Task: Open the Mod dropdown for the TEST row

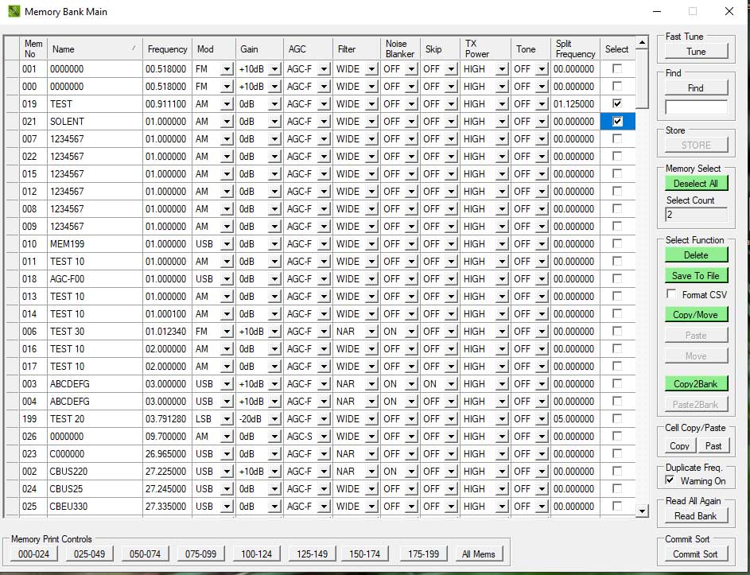Action: [x=225, y=103]
